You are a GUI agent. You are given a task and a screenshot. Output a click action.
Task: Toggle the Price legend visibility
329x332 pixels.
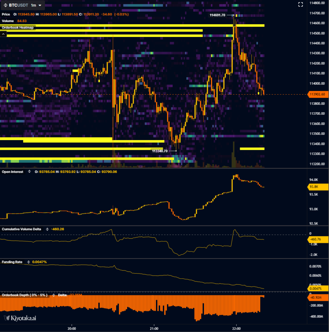(x=5, y=14)
